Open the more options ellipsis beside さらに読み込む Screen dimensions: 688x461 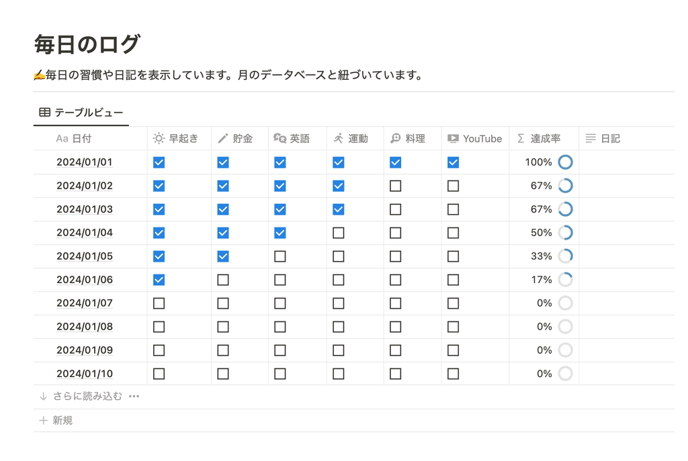[x=134, y=396]
